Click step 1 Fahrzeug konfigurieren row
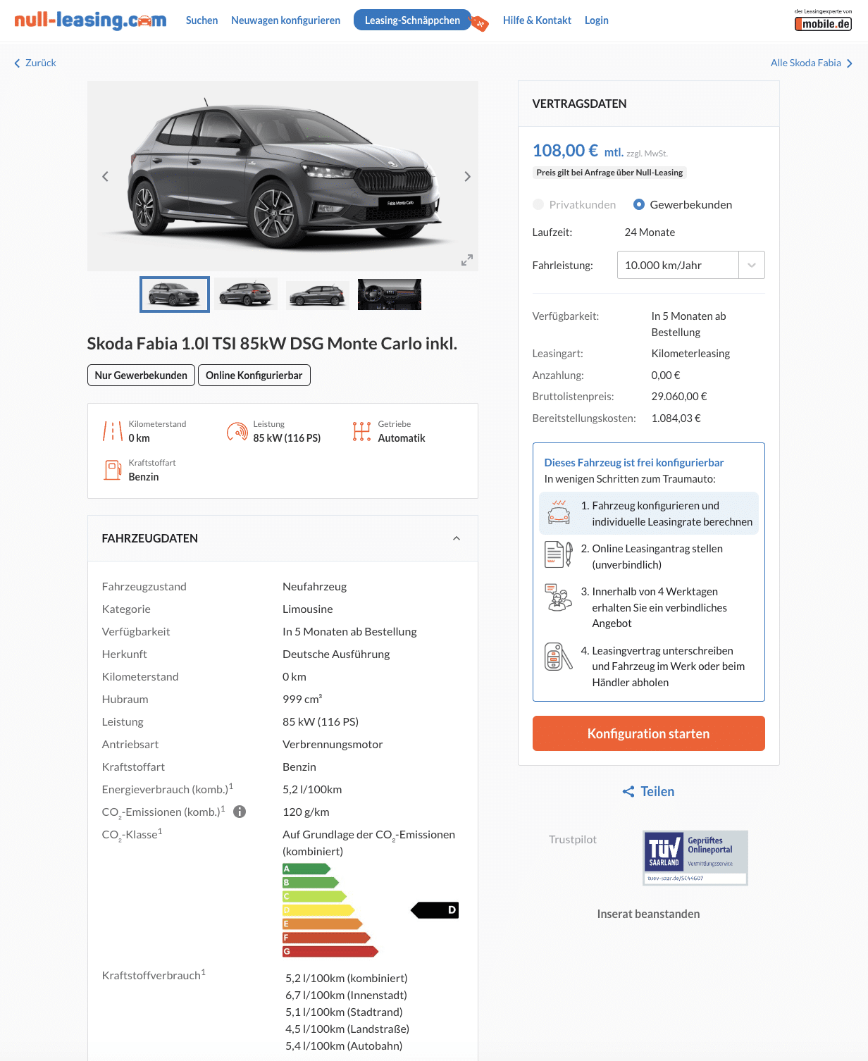The image size is (868, 1061). tap(648, 514)
